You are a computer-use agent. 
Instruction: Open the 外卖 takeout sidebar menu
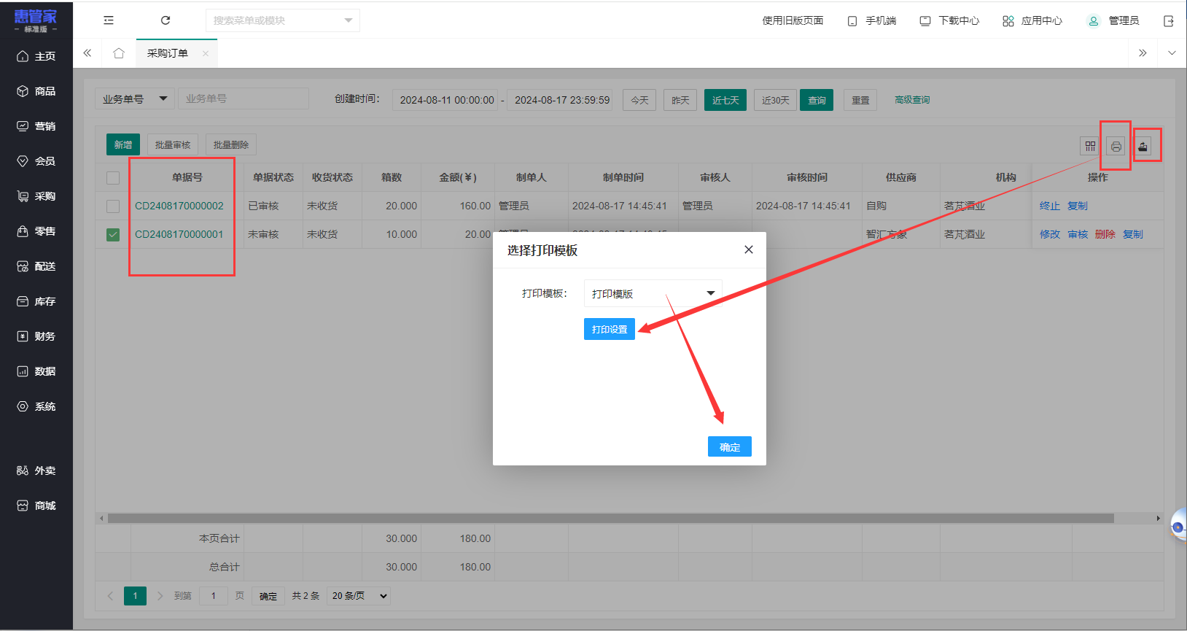36,471
